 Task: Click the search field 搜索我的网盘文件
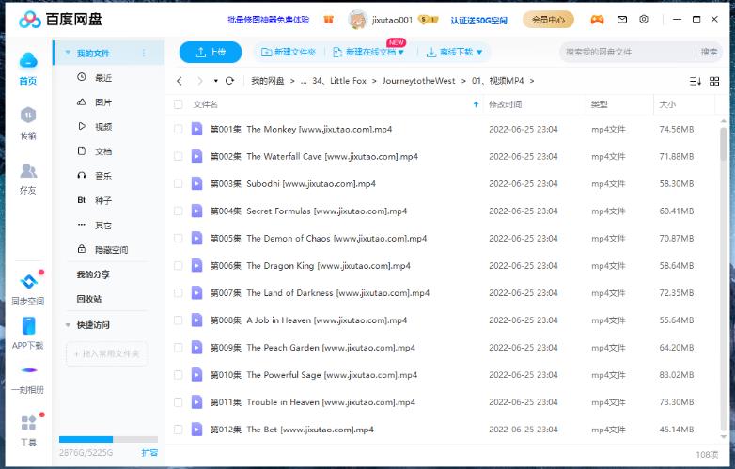(x=628, y=52)
